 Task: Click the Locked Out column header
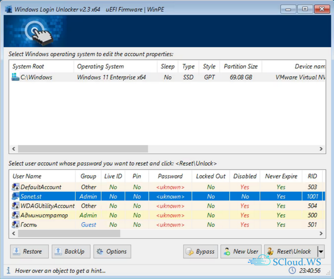(x=211, y=176)
